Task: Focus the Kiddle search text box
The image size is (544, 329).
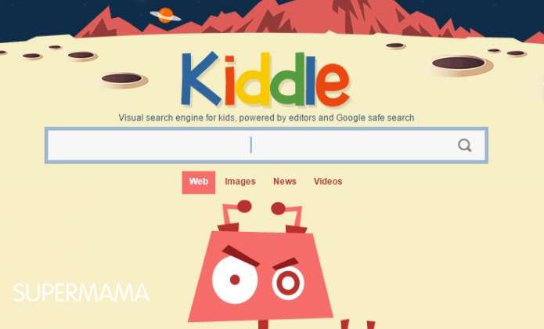Action: click(266, 146)
